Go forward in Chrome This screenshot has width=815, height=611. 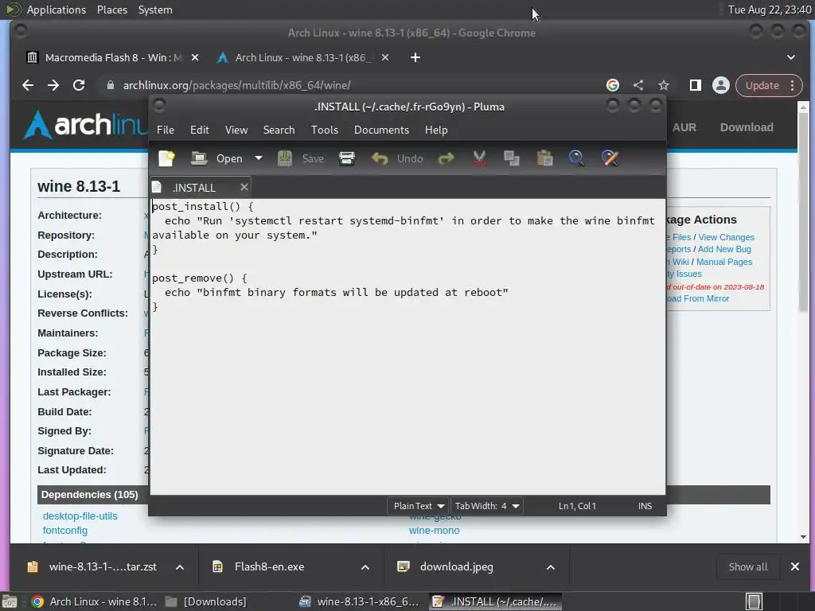click(x=53, y=85)
